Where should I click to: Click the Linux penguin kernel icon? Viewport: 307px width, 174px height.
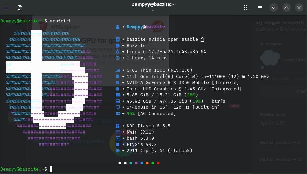(x=117, y=52)
